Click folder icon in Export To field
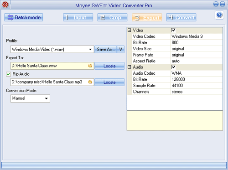228x170 pixels. click(x=90, y=66)
